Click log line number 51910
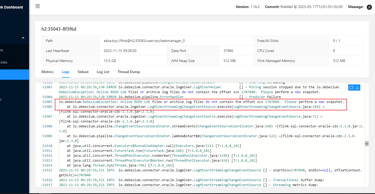 click(47, 146)
